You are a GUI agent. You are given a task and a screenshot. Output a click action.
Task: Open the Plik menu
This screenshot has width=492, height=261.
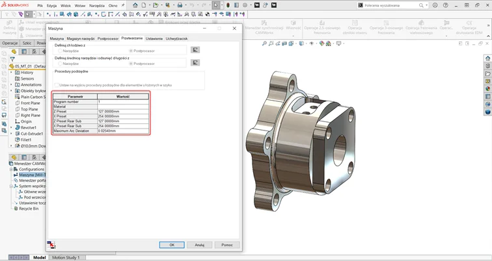40,6
